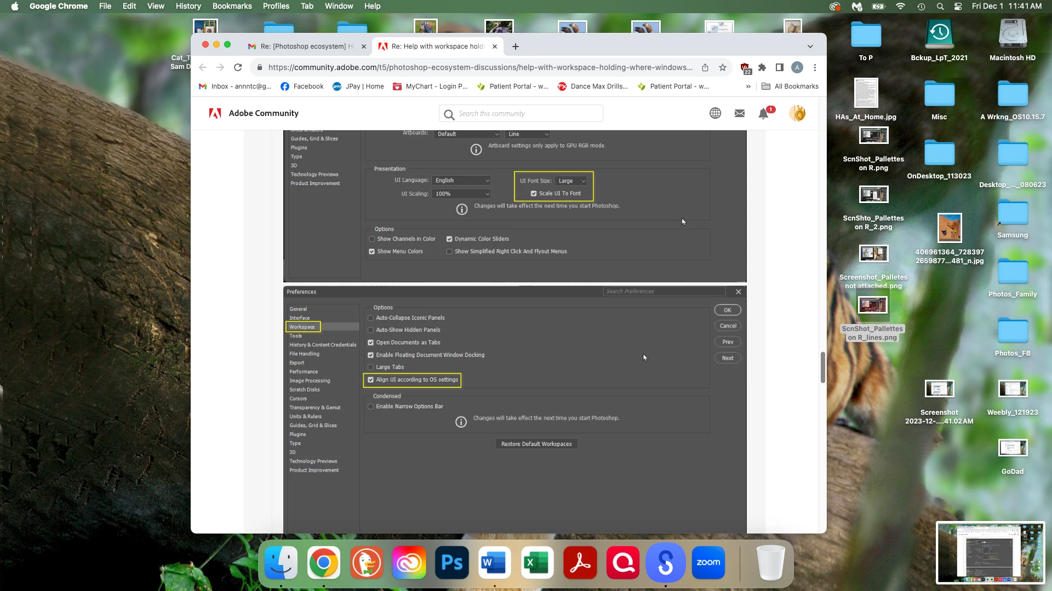Switch to the Photoshop ecosystem Gmail tab
The image size is (1052, 591).
306,47
